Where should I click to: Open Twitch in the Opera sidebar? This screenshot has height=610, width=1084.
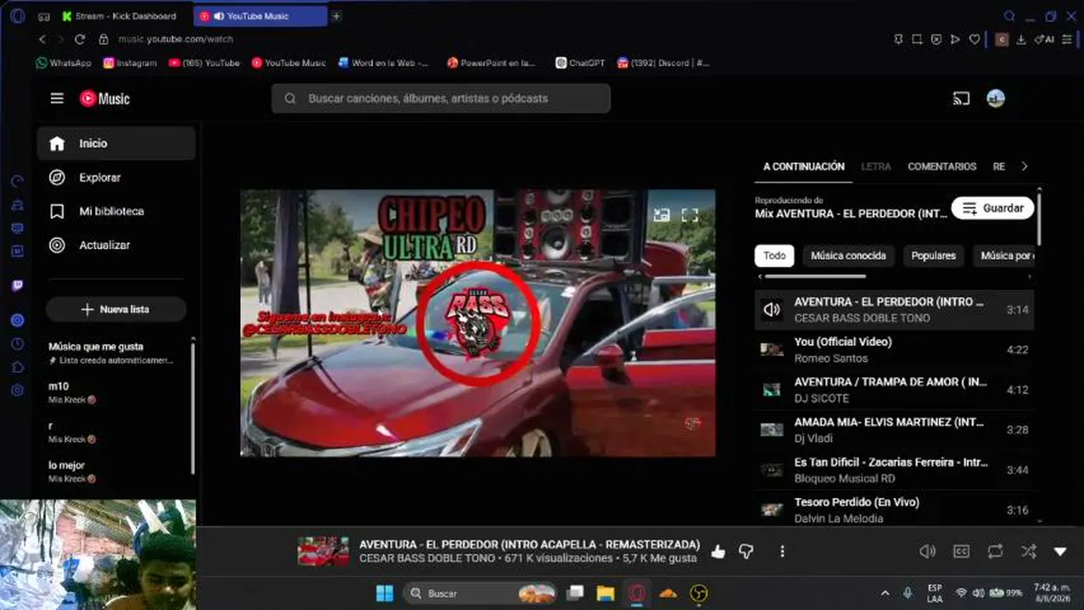pyautogui.click(x=17, y=286)
